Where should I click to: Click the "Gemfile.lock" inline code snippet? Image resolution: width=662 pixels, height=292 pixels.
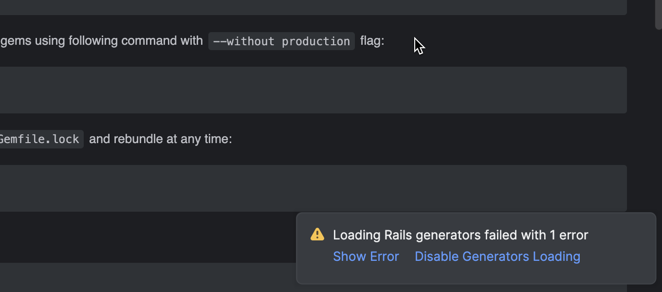(40, 139)
